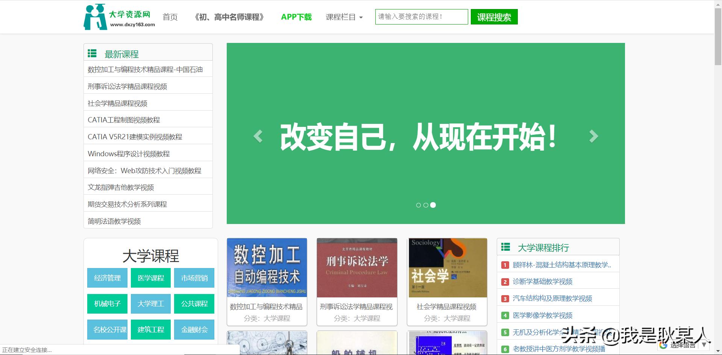Screen dimensions: 722x355
Task: Select the second carousel indicator dot
Action: point(426,205)
